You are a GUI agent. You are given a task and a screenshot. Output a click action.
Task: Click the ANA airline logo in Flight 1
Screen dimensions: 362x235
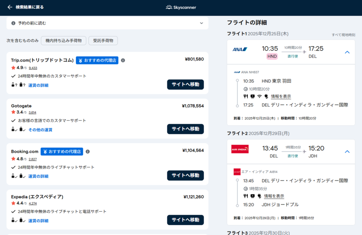[240, 49]
